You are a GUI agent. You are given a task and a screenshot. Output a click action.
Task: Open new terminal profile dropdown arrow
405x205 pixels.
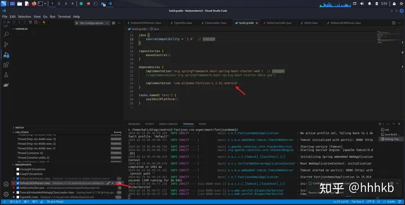pyautogui.click(x=383, y=124)
